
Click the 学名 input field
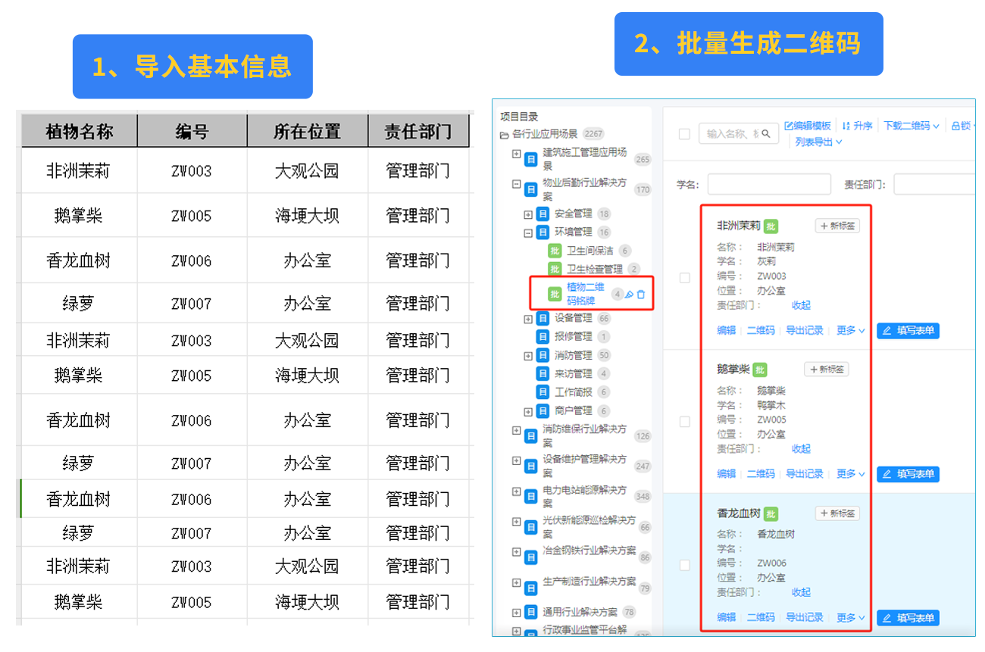pos(769,184)
